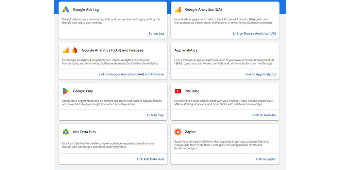Open Link to YouTube
The height and width of the screenshot is (170, 340).
tap(264, 115)
